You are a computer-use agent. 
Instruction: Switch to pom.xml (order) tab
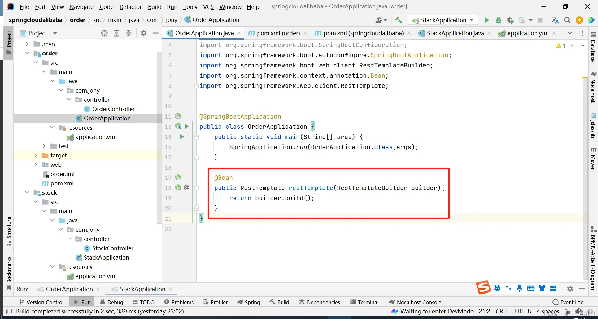[278, 33]
